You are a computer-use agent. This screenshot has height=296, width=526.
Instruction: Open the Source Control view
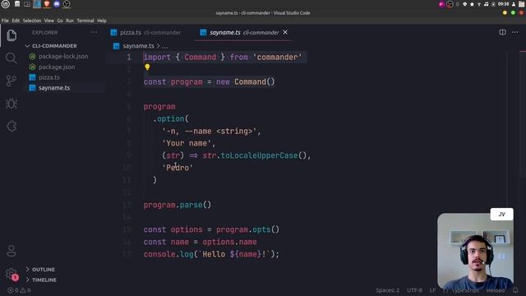click(12, 81)
